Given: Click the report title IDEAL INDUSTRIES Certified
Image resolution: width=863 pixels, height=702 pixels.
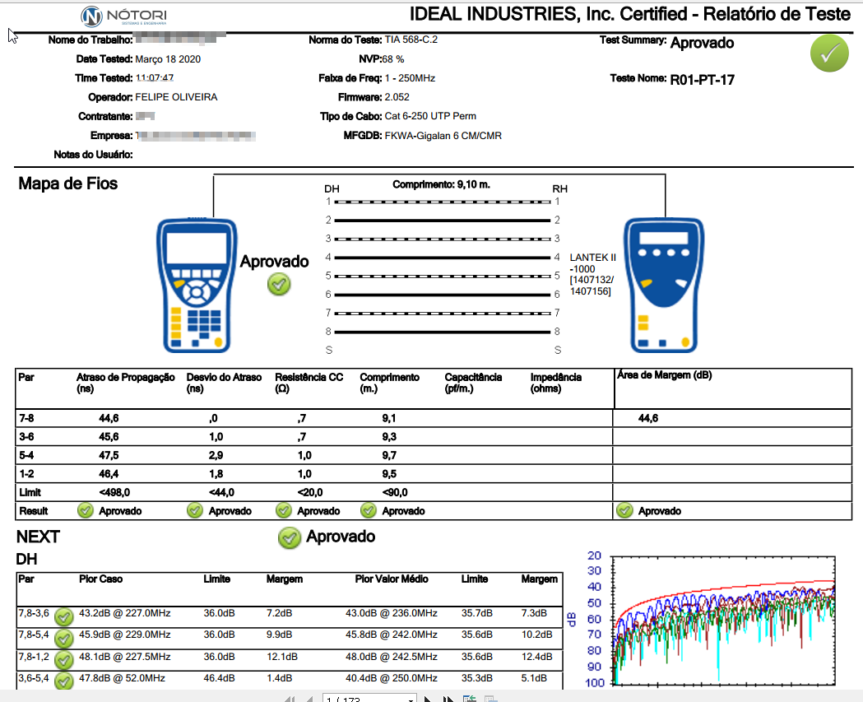Looking at the screenshot, I should [x=629, y=14].
